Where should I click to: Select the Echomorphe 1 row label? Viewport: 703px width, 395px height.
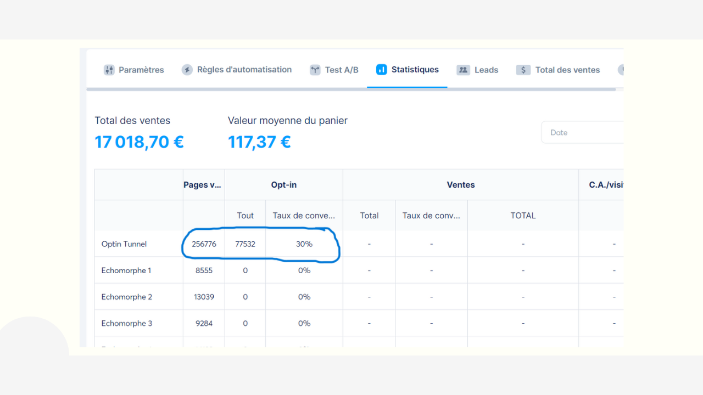tap(126, 270)
